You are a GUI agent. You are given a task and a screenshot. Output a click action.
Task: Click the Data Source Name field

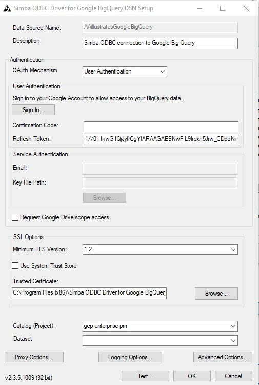[160, 27]
